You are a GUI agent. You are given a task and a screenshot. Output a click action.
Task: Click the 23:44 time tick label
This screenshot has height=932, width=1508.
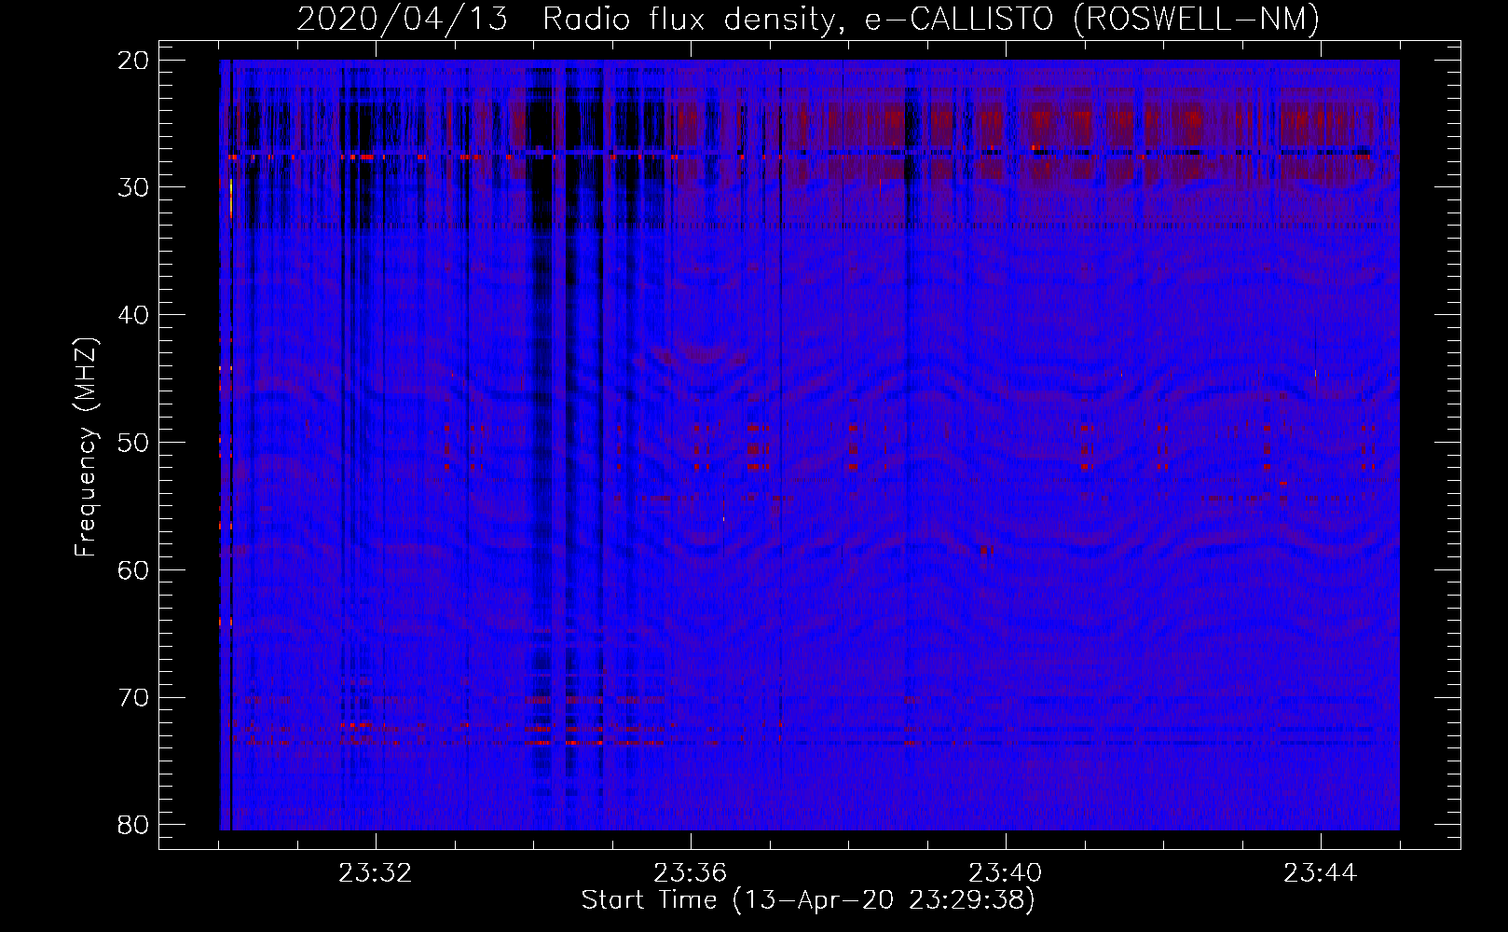[x=1321, y=873]
